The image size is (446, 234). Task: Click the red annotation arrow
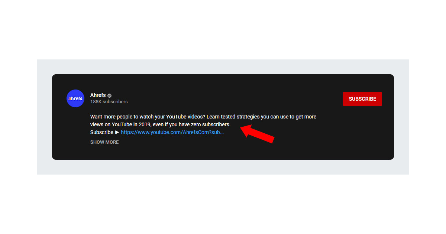258,133
